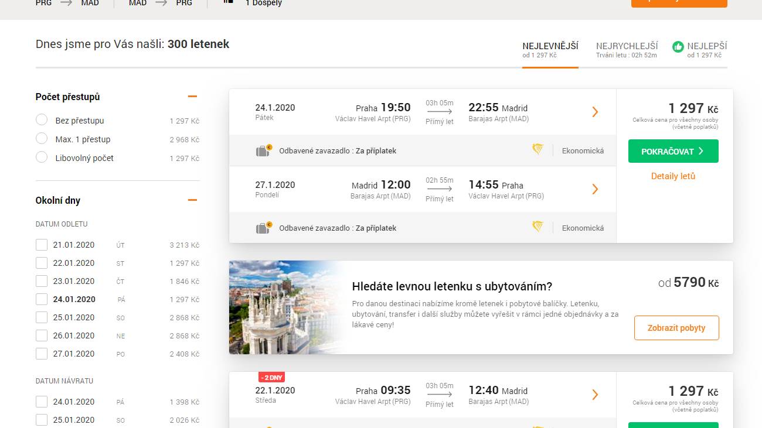The image size is (762, 428).
Task: Select the Bez přestupu radio option
Action: (x=42, y=120)
